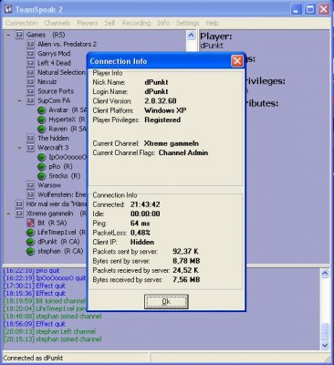Click Bit's muted red player icon
Screen dimensions: 334x365
pyautogui.click(x=30, y=223)
